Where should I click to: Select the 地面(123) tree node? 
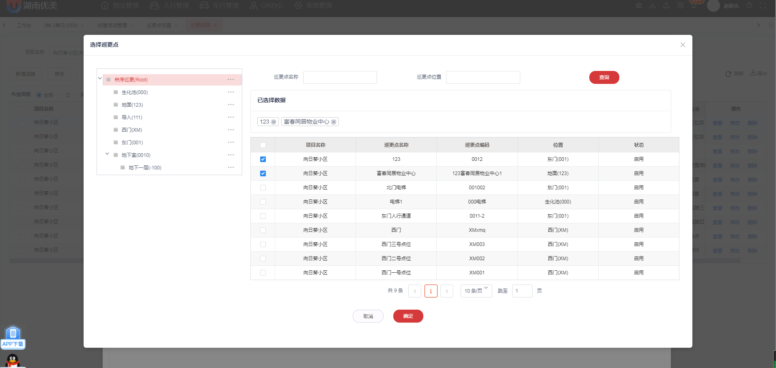click(x=132, y=105)
